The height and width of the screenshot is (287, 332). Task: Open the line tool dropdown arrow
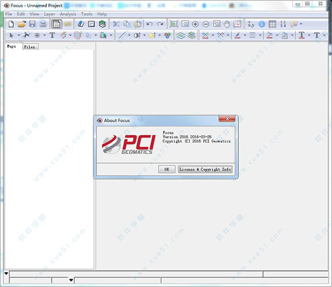pyautogui.click(x=129, y=35)
